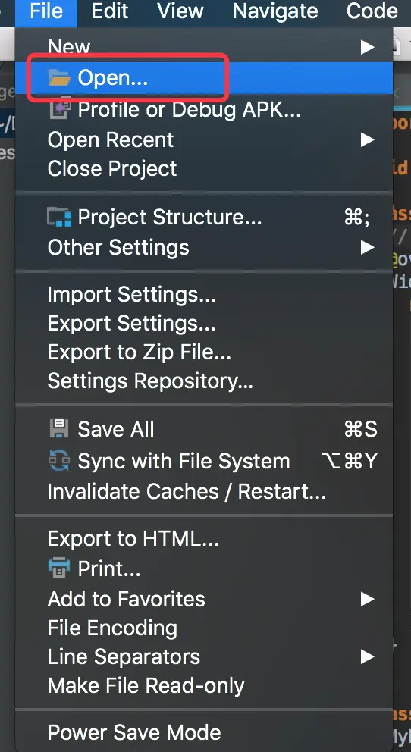Viewport: 411px width, 752px height.
Task: Expand the Other Settings submenu arrow
Action: coord(367,247)
